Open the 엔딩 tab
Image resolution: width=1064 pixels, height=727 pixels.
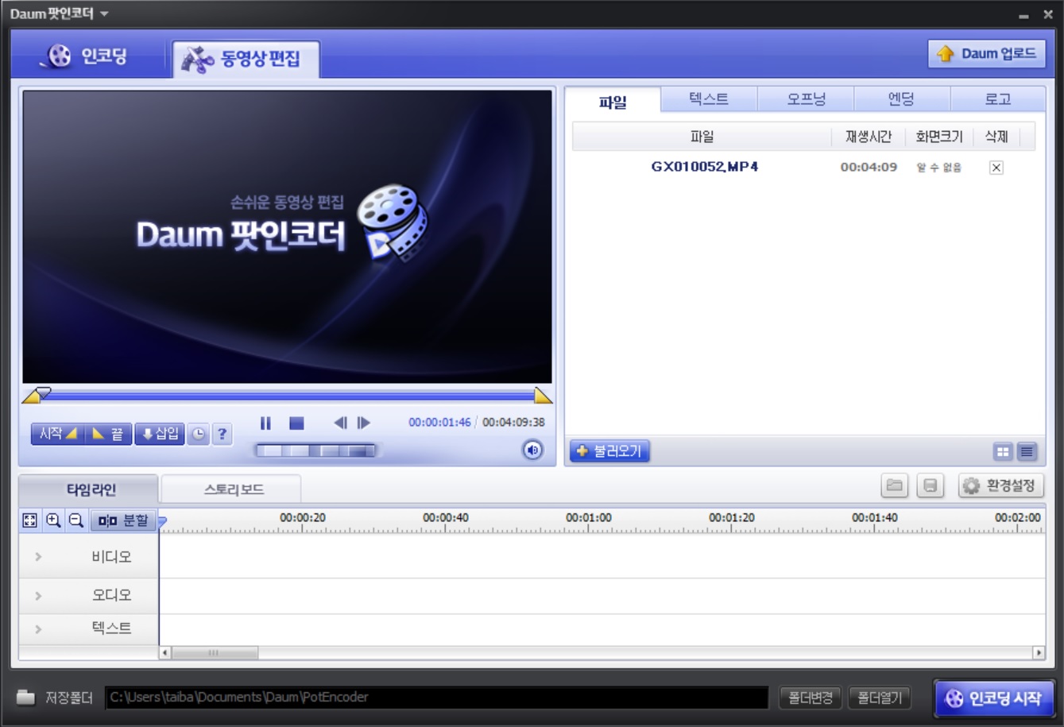tap(901, 99)
